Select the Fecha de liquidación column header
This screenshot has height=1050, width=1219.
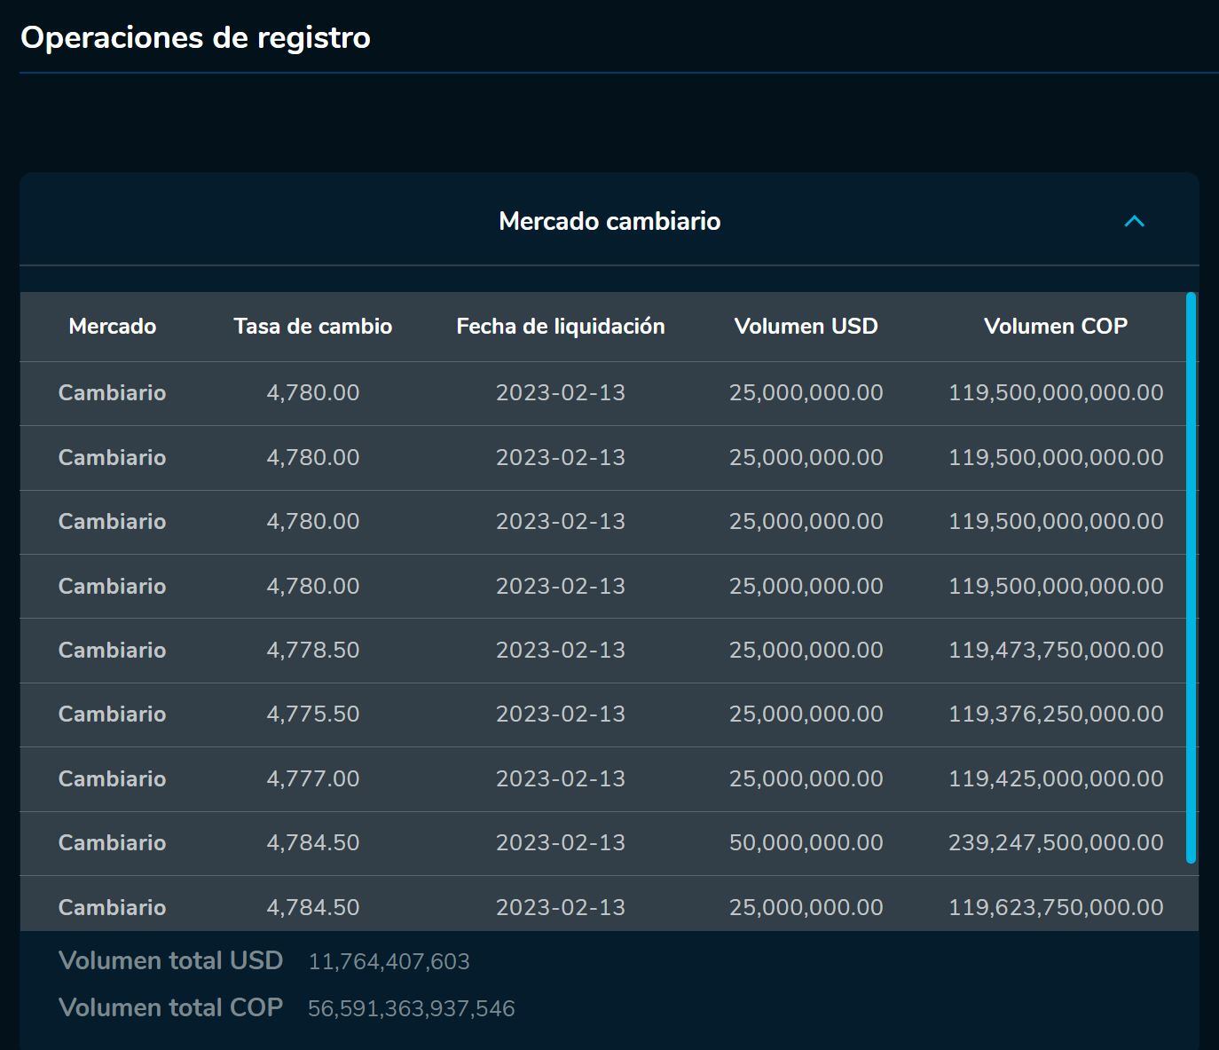(x=560, y=327)
